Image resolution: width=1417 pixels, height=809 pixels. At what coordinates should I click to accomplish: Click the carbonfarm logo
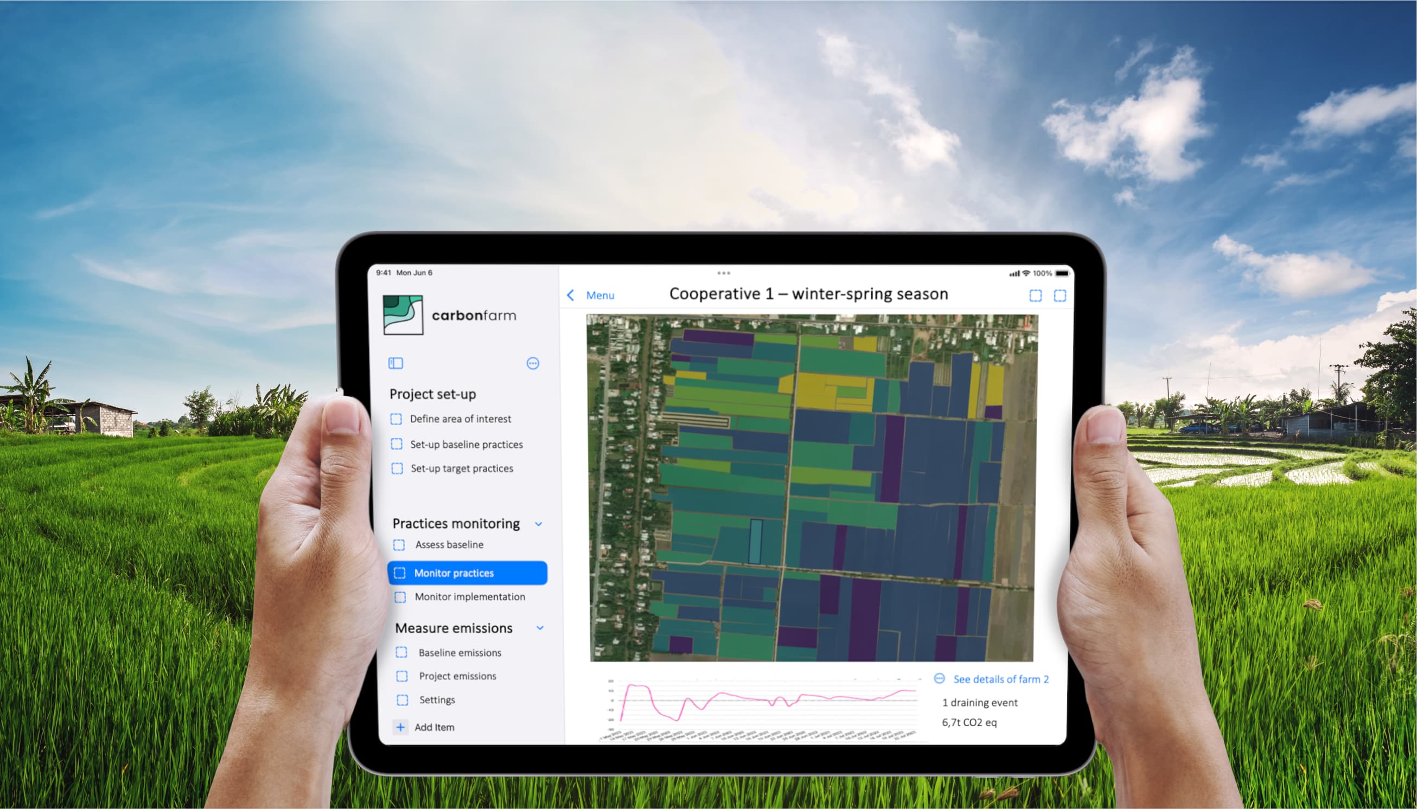(403, 315)
